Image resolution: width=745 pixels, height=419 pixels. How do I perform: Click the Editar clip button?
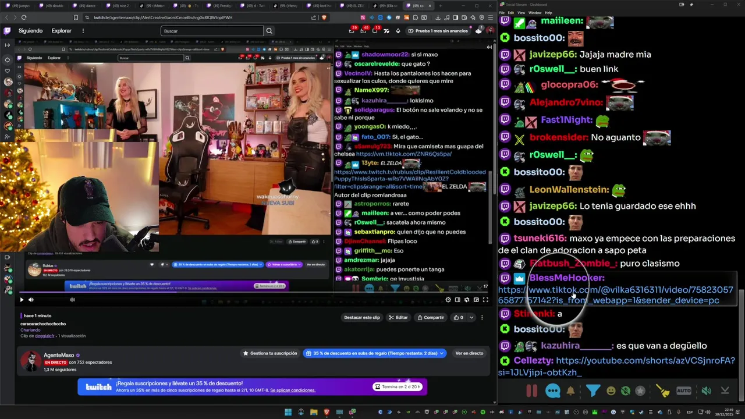(399, 317)
